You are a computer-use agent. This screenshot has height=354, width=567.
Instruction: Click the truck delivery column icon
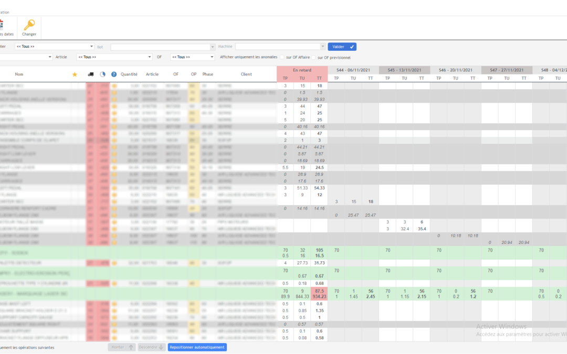pos(91,74)
